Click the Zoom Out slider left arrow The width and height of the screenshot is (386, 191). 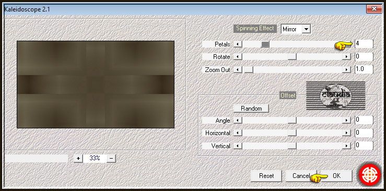(x=238, y=70)
